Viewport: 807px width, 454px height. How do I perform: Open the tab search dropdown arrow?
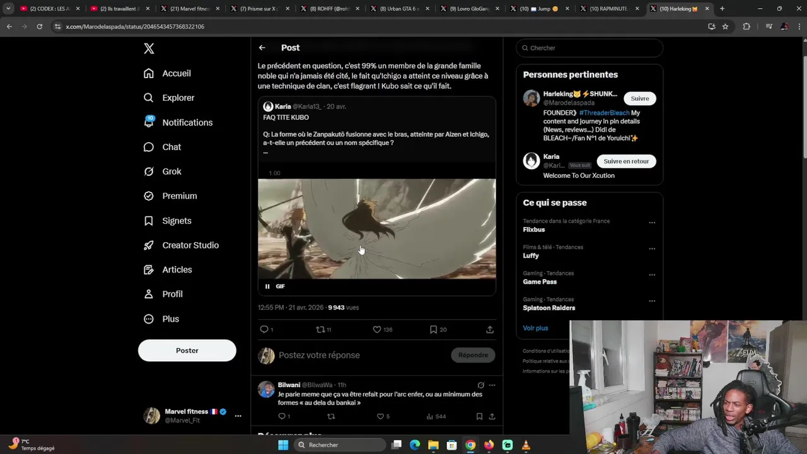(8, 9)
